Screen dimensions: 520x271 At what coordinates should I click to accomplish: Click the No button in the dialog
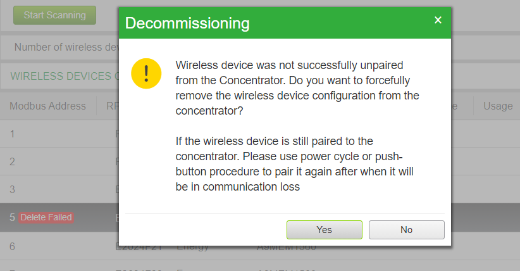pos(406,229)
